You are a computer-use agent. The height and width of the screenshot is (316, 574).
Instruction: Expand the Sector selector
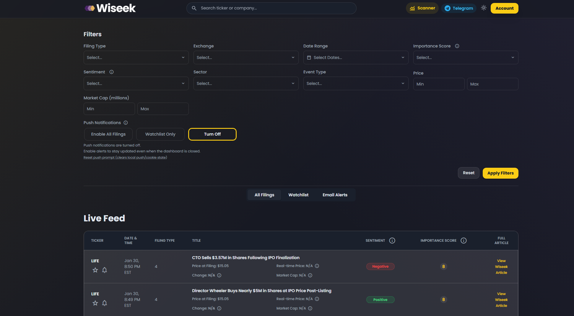(x=246, y=83)
